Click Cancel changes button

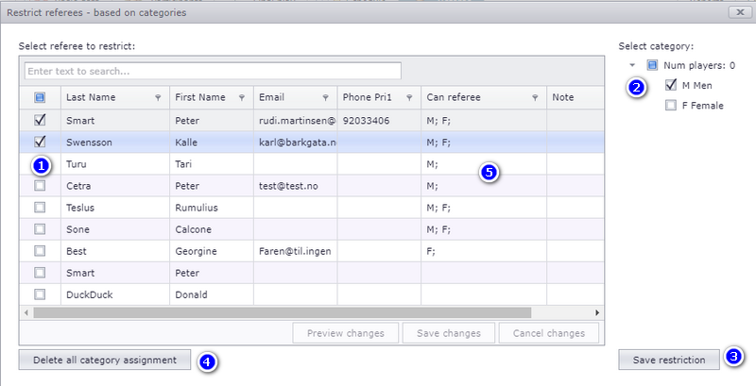point(549,333)
